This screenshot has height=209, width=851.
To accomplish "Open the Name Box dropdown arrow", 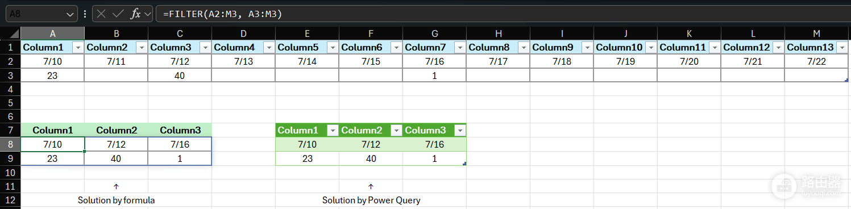I will (x=70, y=14).
